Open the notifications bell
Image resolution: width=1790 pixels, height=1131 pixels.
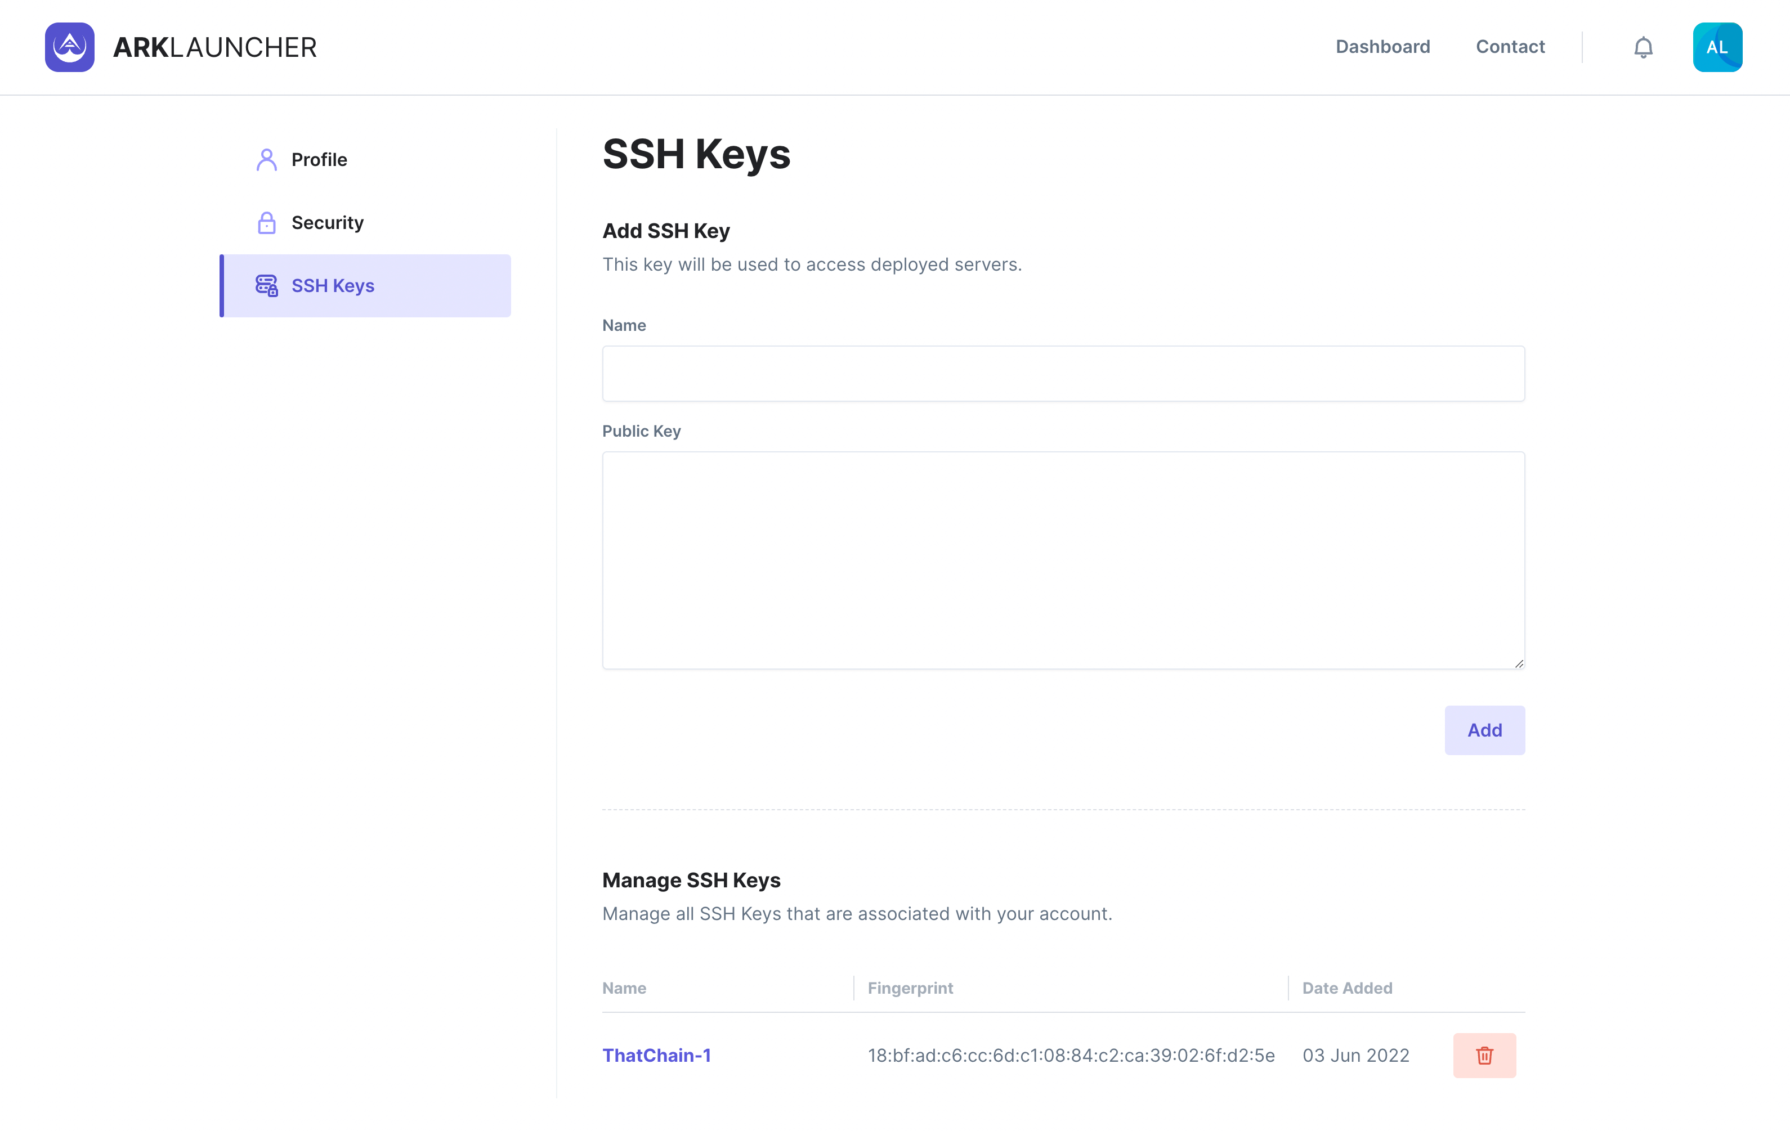coord(1643,48)
